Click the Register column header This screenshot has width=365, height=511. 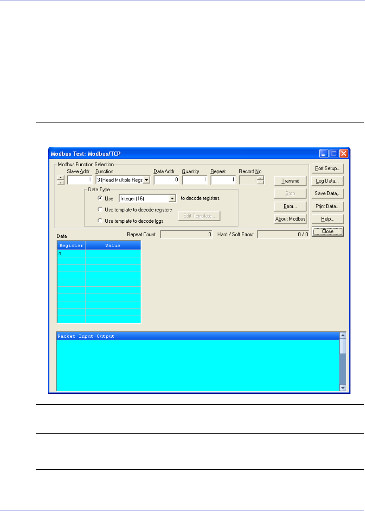[71, 245]
